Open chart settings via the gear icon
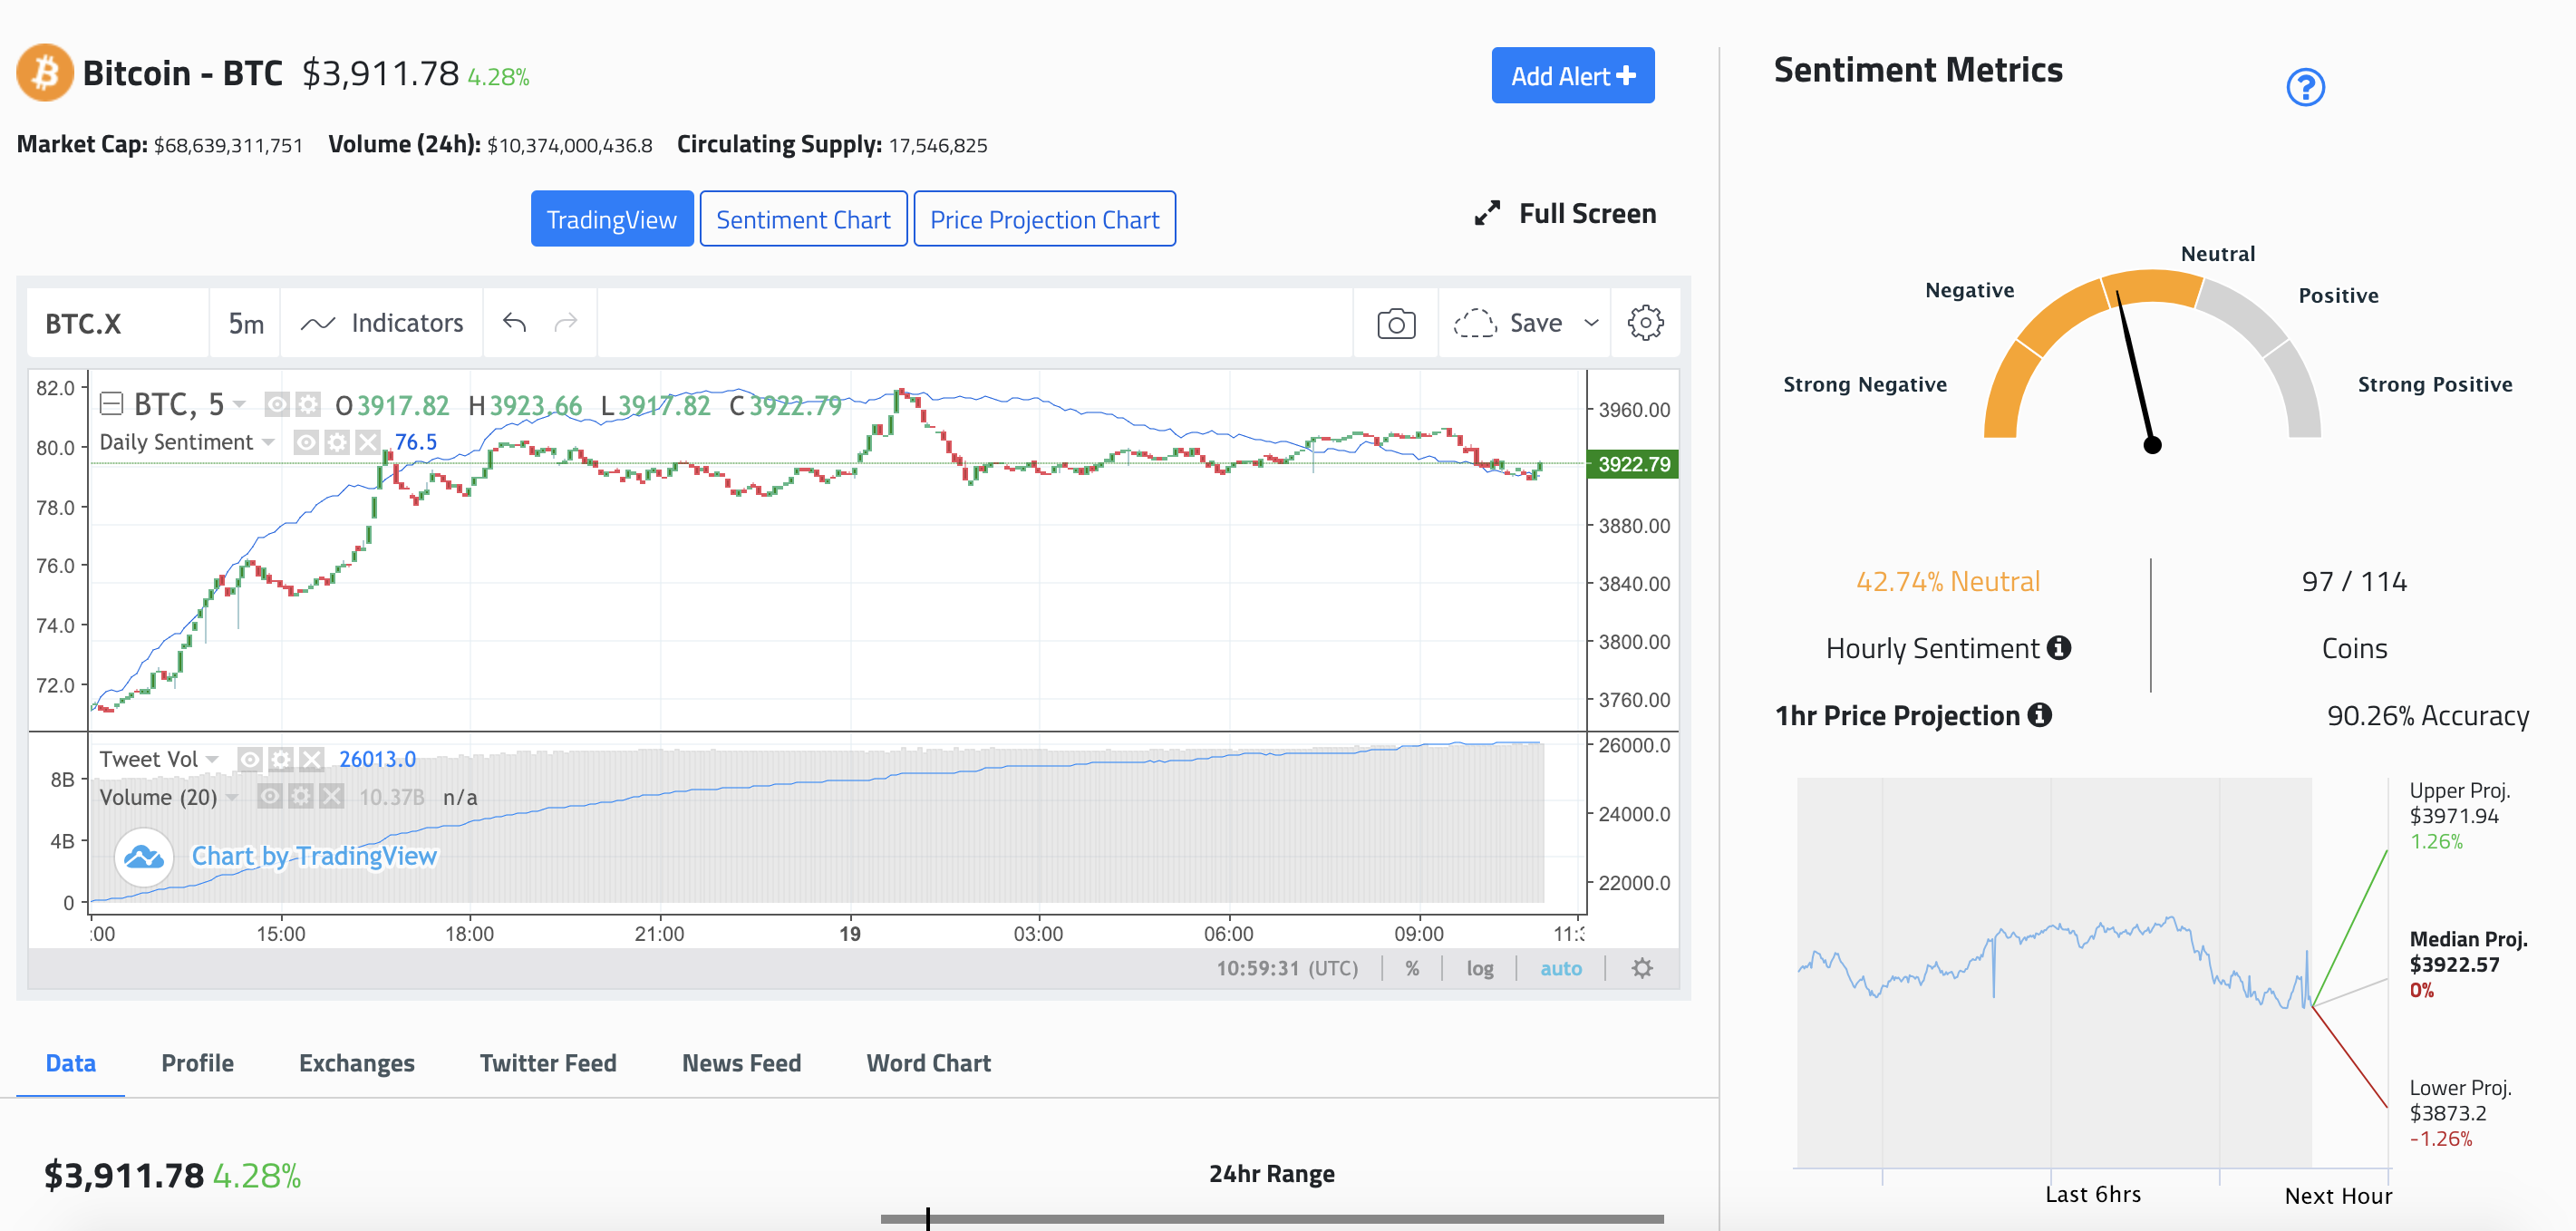The height and width of the screenshot is (1231, 2576). click(x=1646, y=322)
